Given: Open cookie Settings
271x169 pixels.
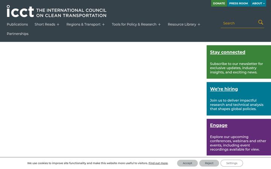Looking at the screenshot, I should [232, 163].
